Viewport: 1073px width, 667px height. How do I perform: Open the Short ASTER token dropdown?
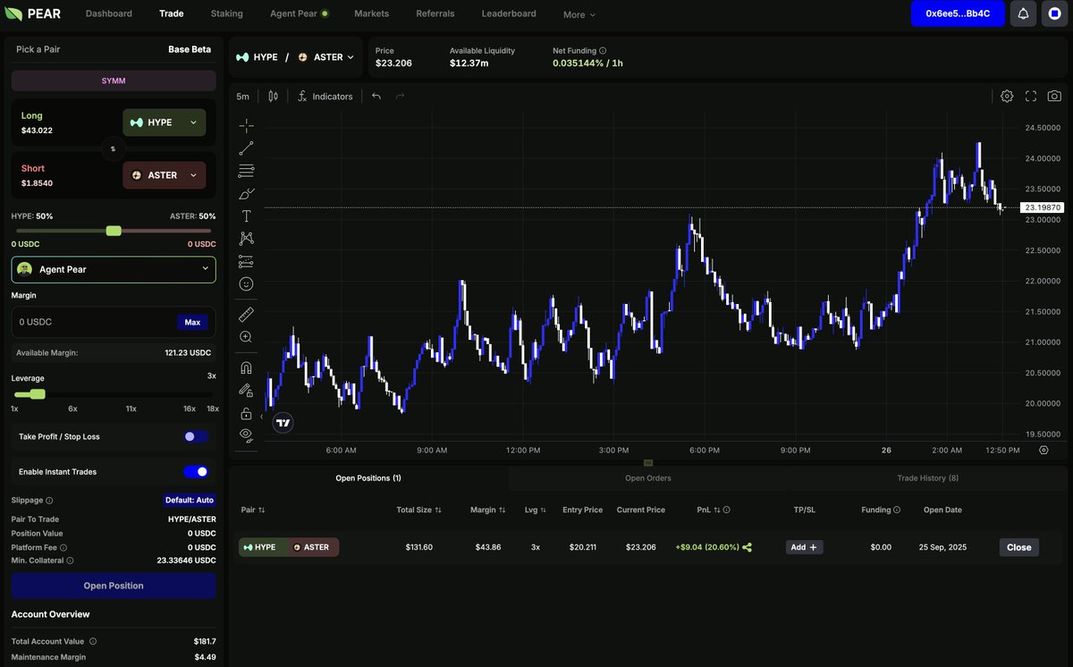(164, 175)
